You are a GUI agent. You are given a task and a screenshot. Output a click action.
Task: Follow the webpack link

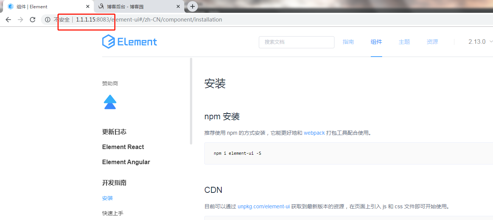(x=314, y=133)
